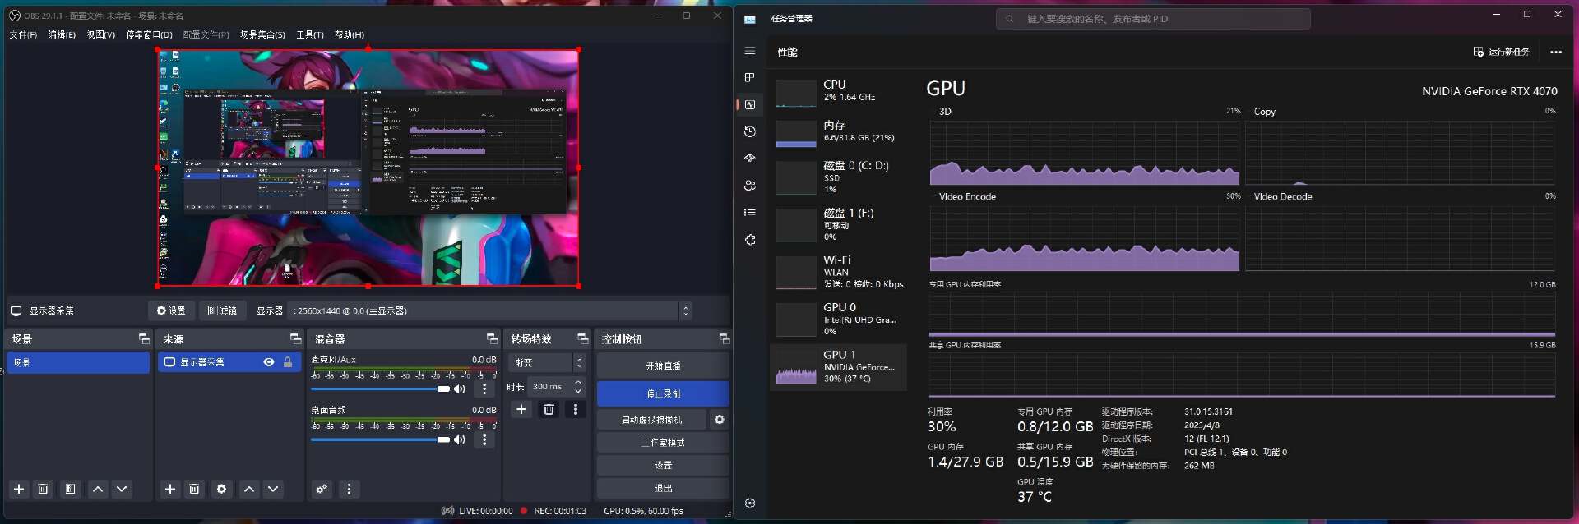The image size is (1579, 524).
Task: Toggle the lock on the 显示器采集 source
Action: [288, 362]
